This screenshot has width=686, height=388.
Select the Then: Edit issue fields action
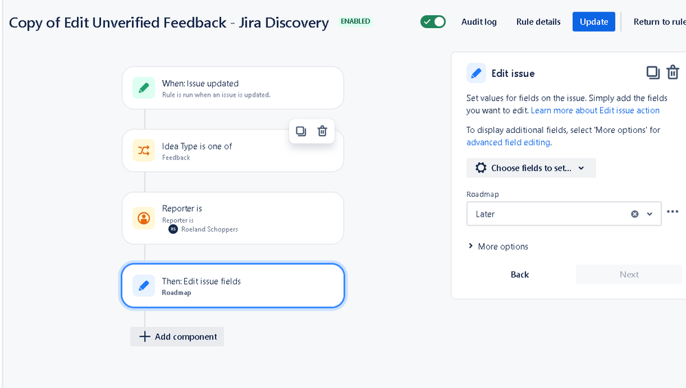coord(233,286)
